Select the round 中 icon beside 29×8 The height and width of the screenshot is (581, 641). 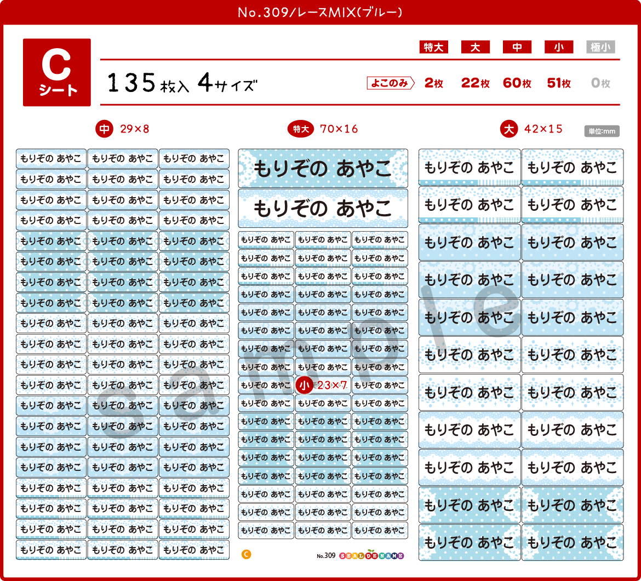pyautogui.click(x=104, y=129)
